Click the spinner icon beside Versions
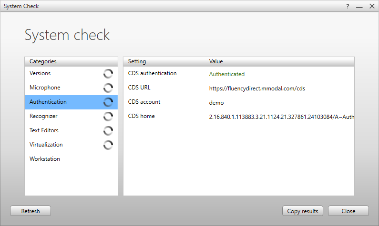 (108, 73)
